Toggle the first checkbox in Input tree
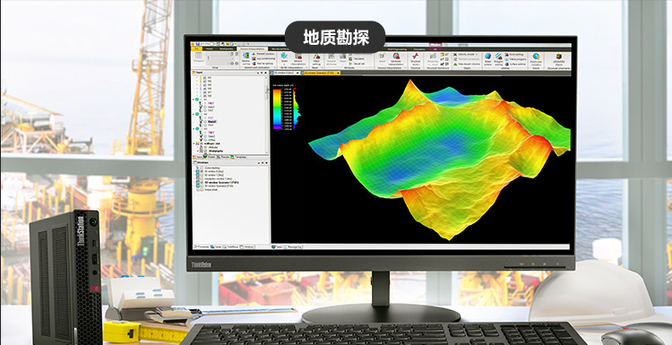Image resolution: width=672 pixels, height=345 pixels. (x=205, y=78)
